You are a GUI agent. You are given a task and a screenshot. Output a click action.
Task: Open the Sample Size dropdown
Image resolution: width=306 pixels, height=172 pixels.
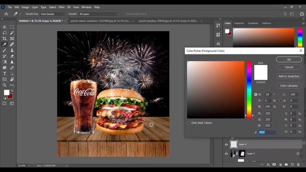52,14
